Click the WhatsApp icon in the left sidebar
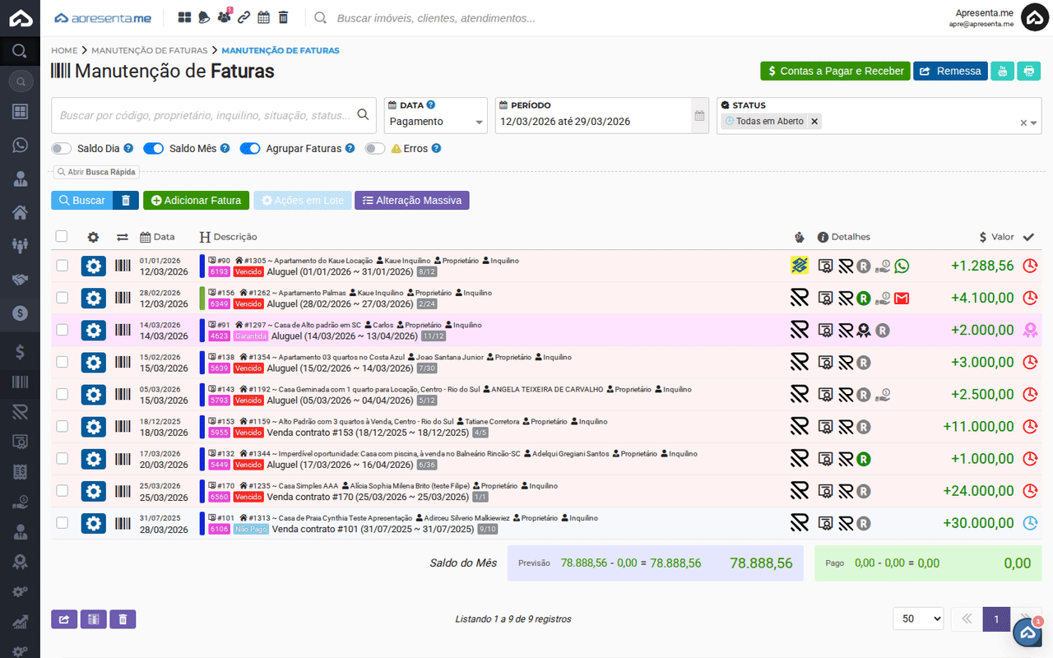Image resolution: width=1053 pixels, height=658 pixels. 20,145
